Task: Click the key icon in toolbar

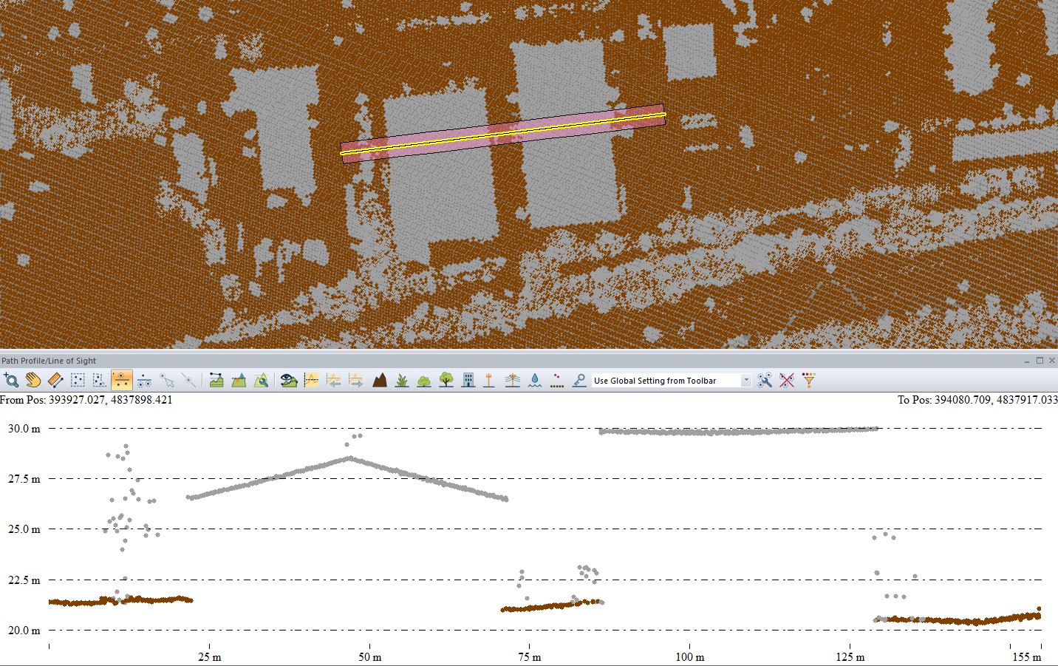Action: (579, 380)
